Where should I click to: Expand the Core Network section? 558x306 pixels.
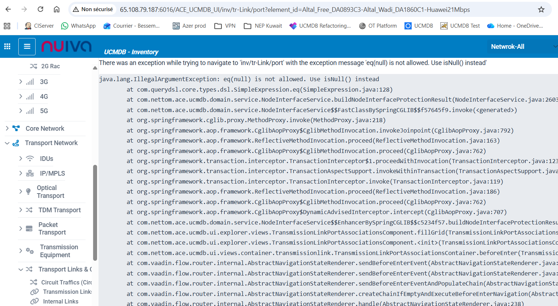click(x=7, y=128)
